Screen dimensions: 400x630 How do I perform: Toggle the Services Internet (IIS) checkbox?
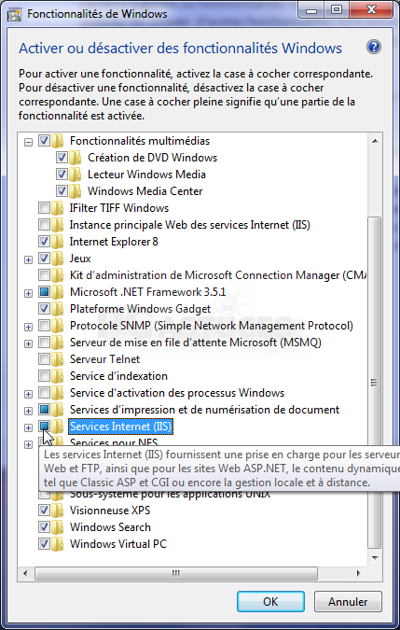pos(44,427)
